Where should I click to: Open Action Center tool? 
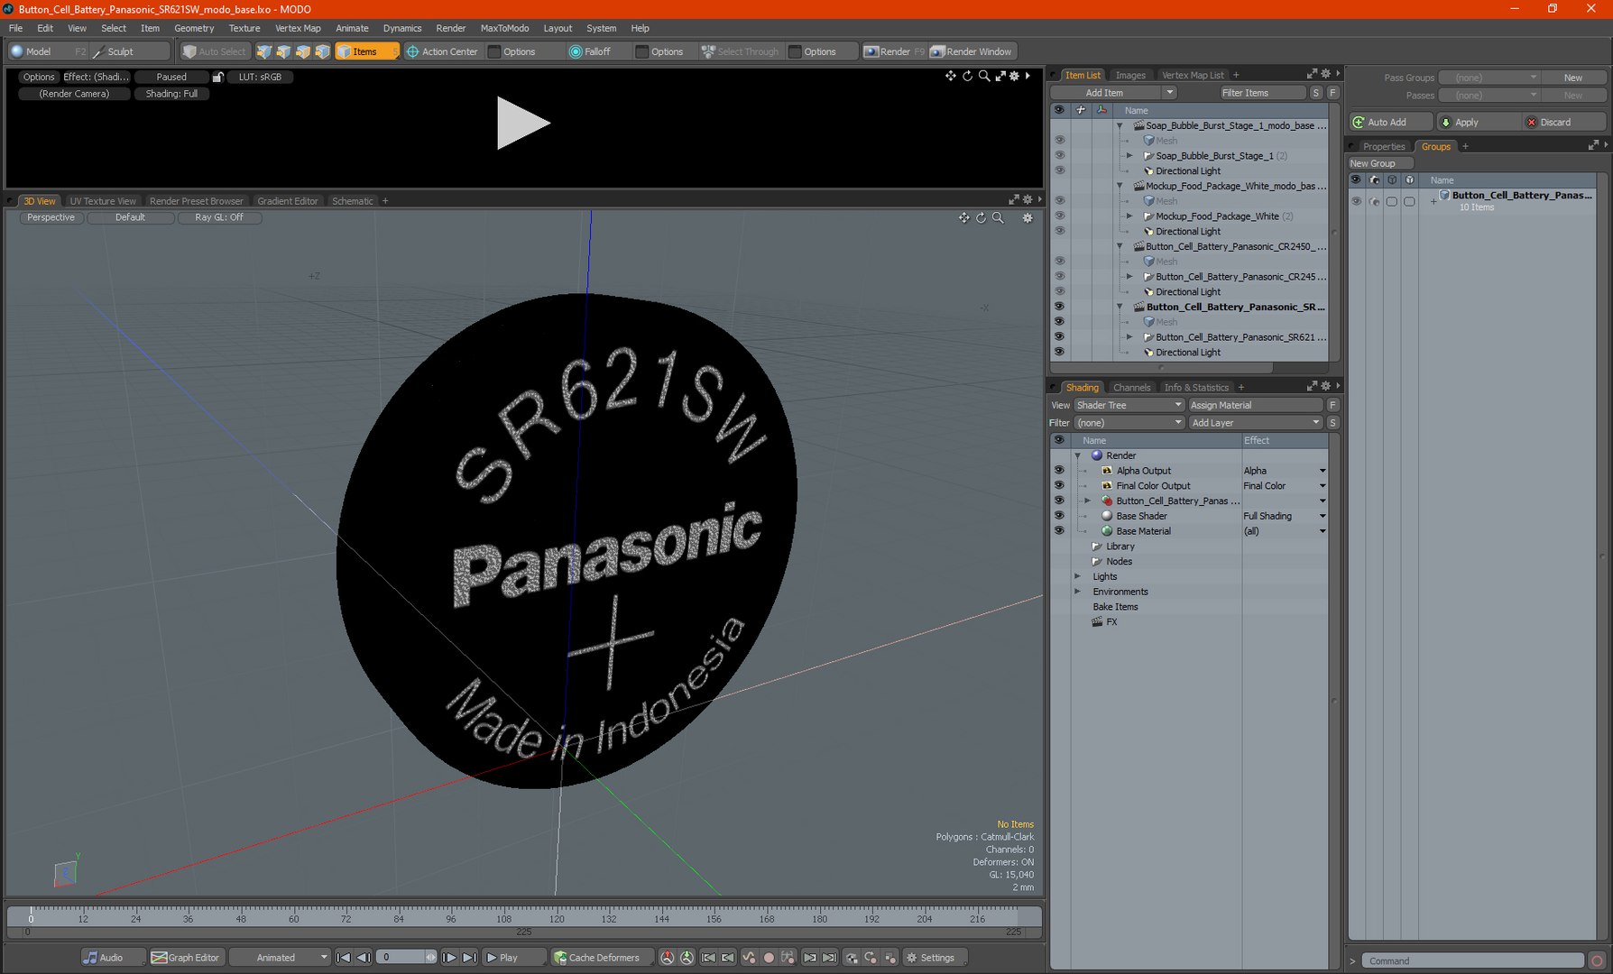(442, 51)
